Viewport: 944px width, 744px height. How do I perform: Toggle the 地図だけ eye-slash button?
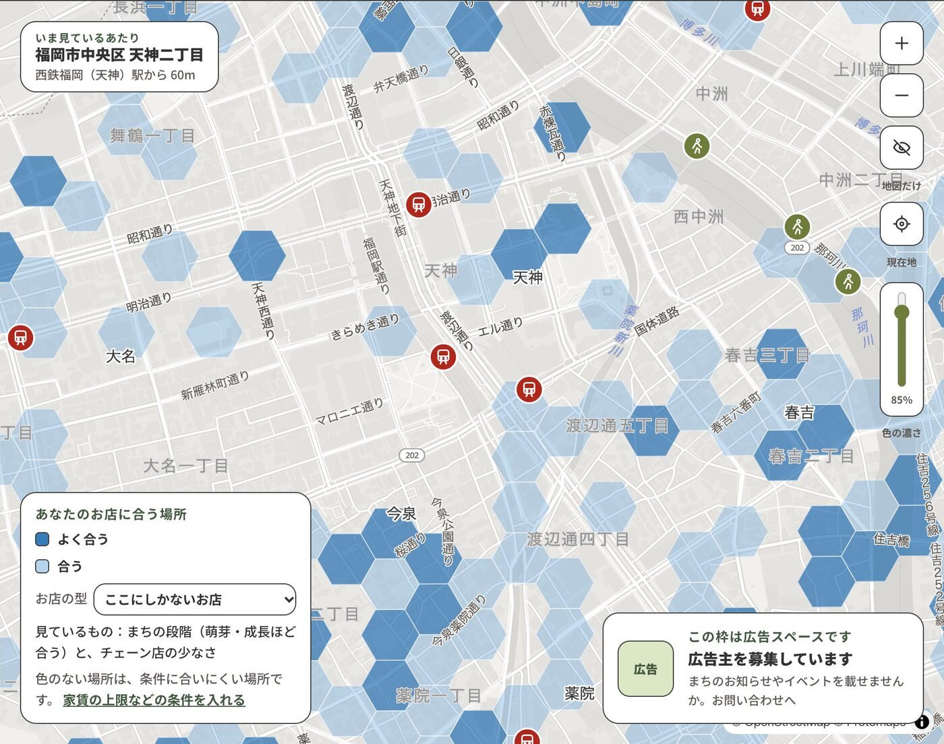[902, 148]
